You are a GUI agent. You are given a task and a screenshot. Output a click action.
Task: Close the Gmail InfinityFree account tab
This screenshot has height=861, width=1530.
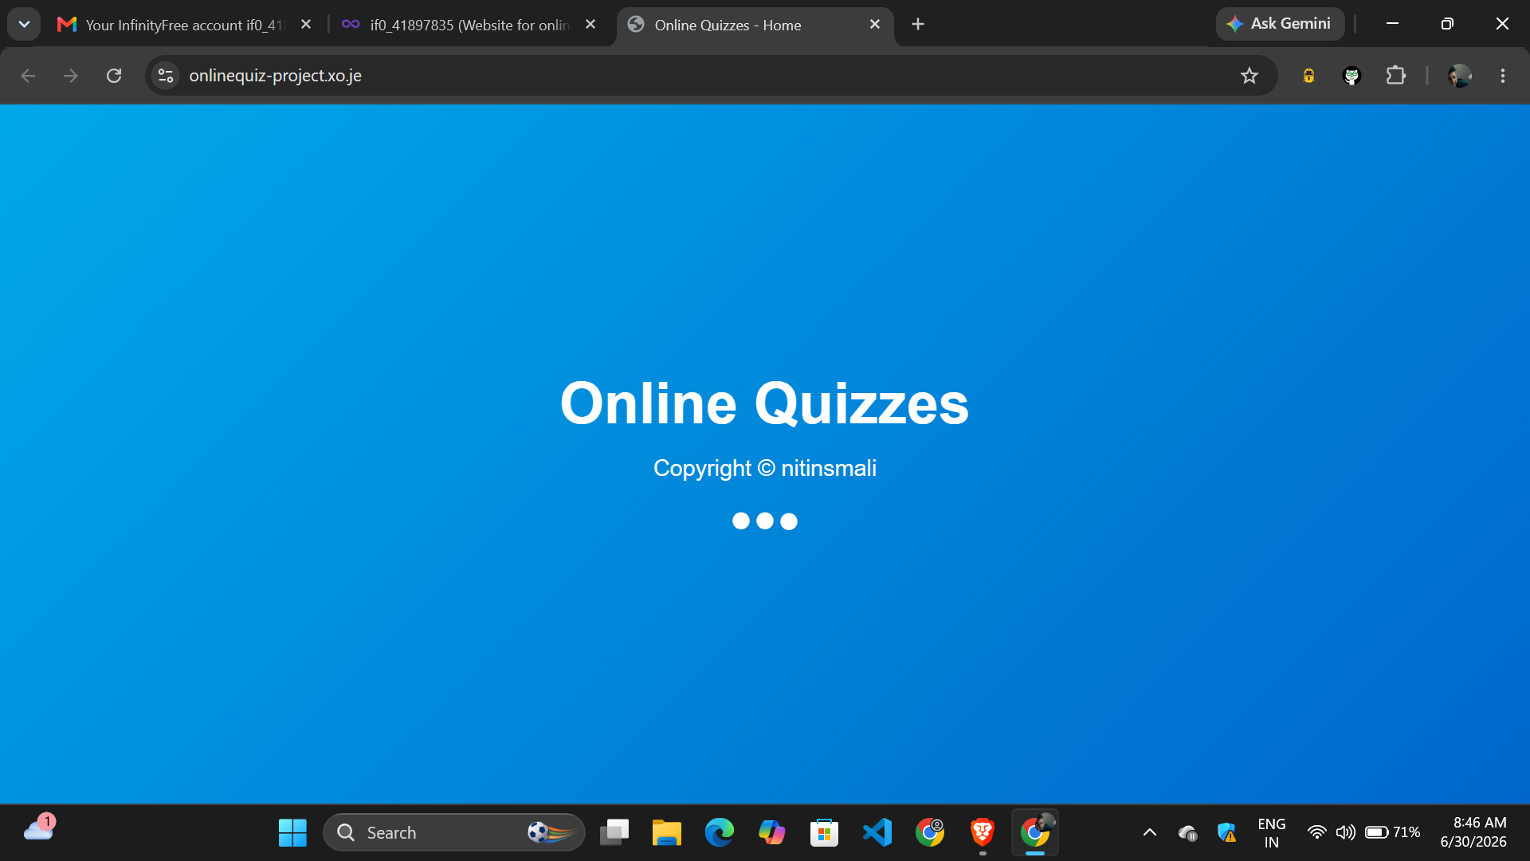(x=306, y=25)
